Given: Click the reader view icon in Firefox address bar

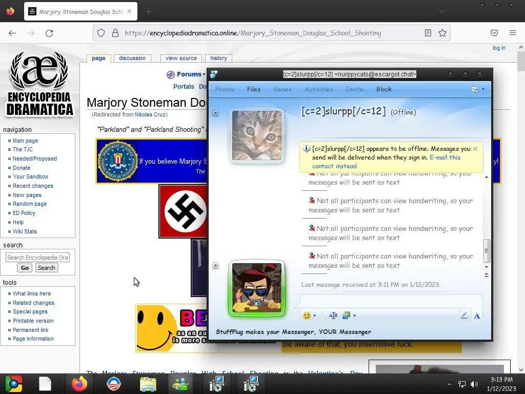Looking at the screenshot, I should (x=428, y=33).
